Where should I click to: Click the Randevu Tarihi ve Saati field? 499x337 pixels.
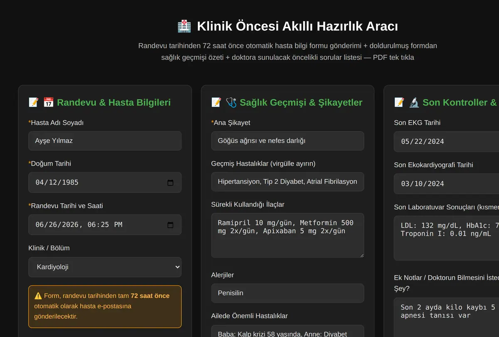pyautogui.click(x=105, y=225)
